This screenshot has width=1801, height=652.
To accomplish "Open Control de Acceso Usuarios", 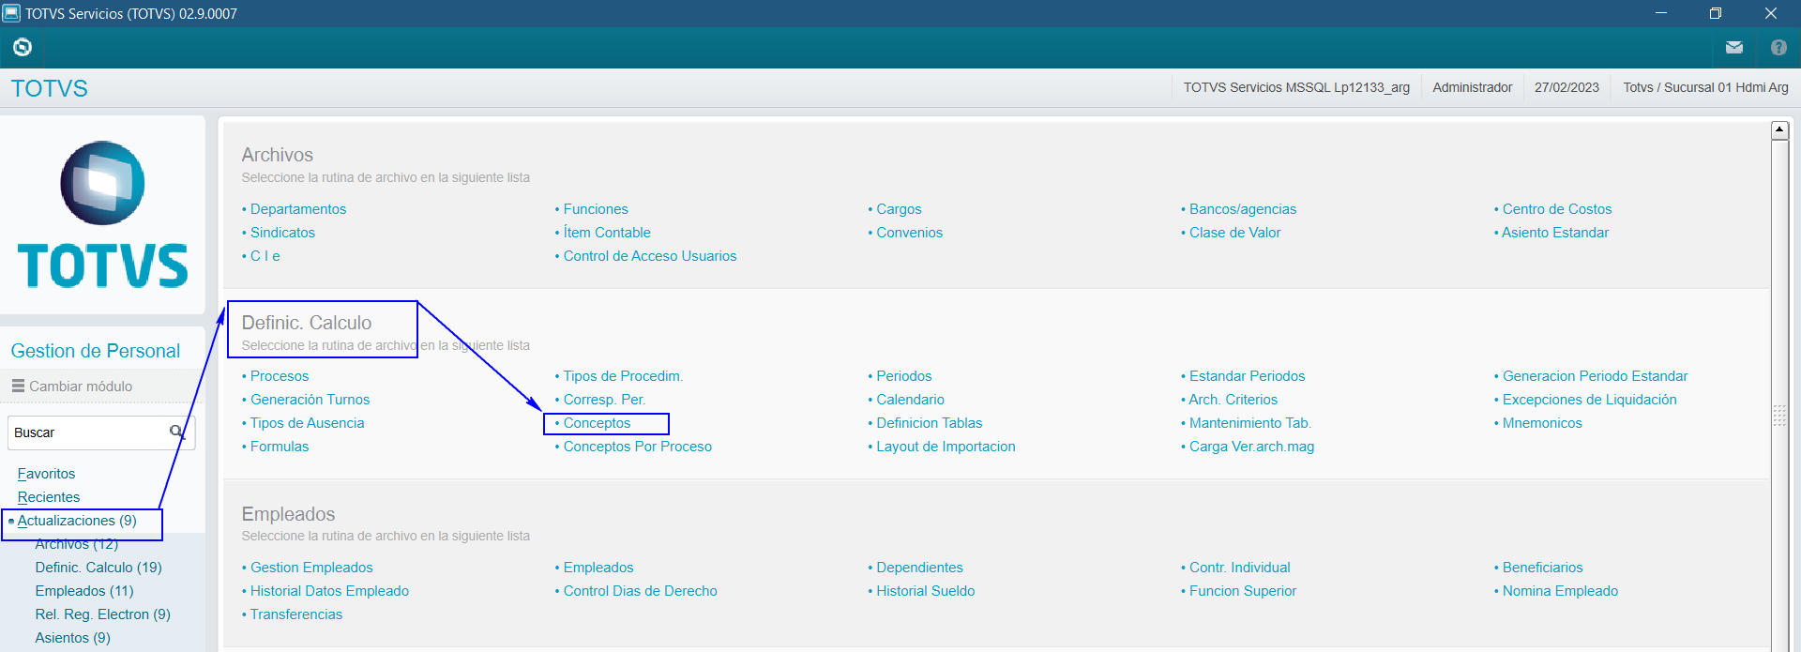I will point(650,256).
